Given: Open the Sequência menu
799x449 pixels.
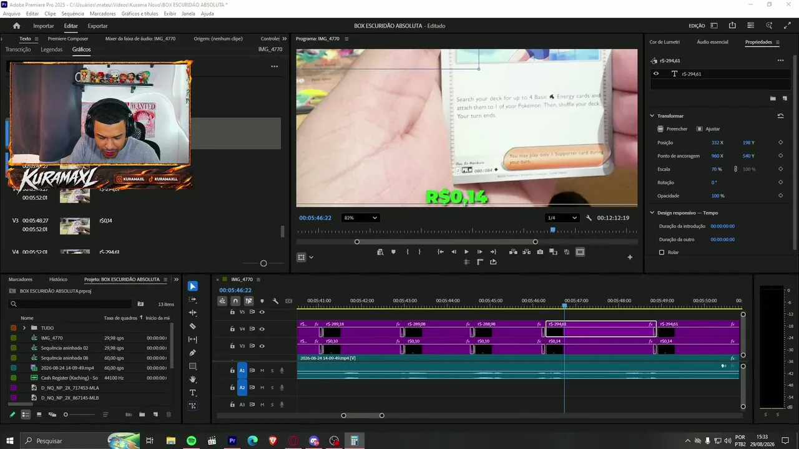Looking at the screenshot, I should tap(72, 14).
